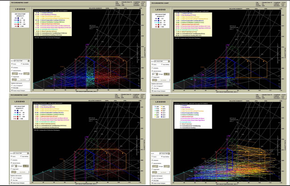
Task: Click '11 Wind Protection' in monthly-colored chart list
Action: 186,124
